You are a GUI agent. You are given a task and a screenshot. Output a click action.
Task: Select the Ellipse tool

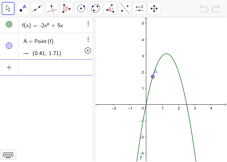point(96,8)
